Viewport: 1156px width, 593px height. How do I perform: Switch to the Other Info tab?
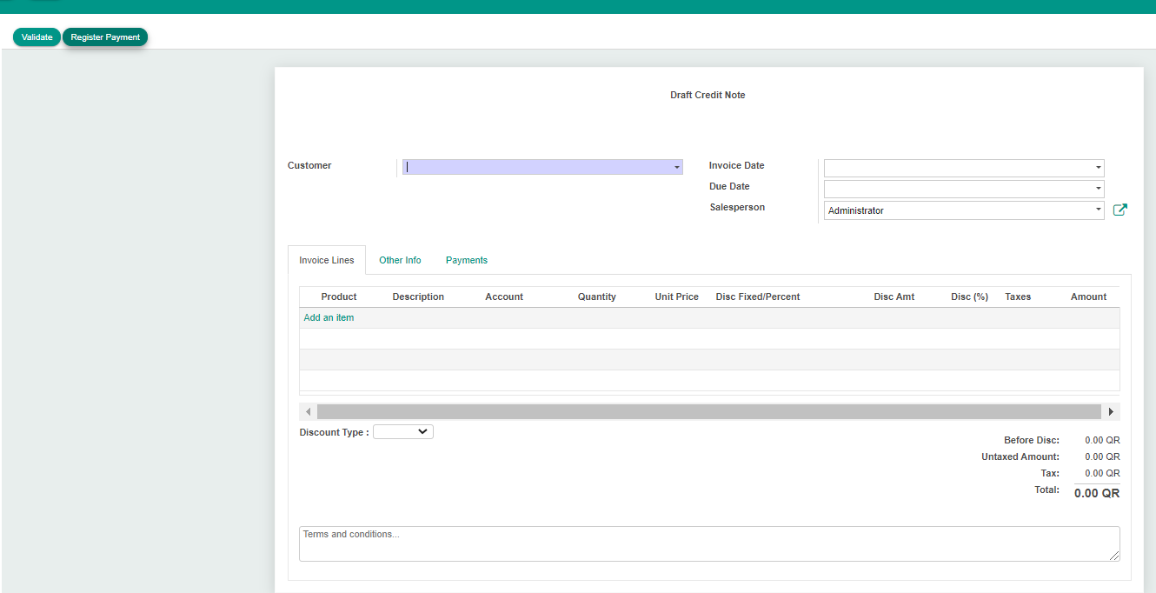(400, 260)
